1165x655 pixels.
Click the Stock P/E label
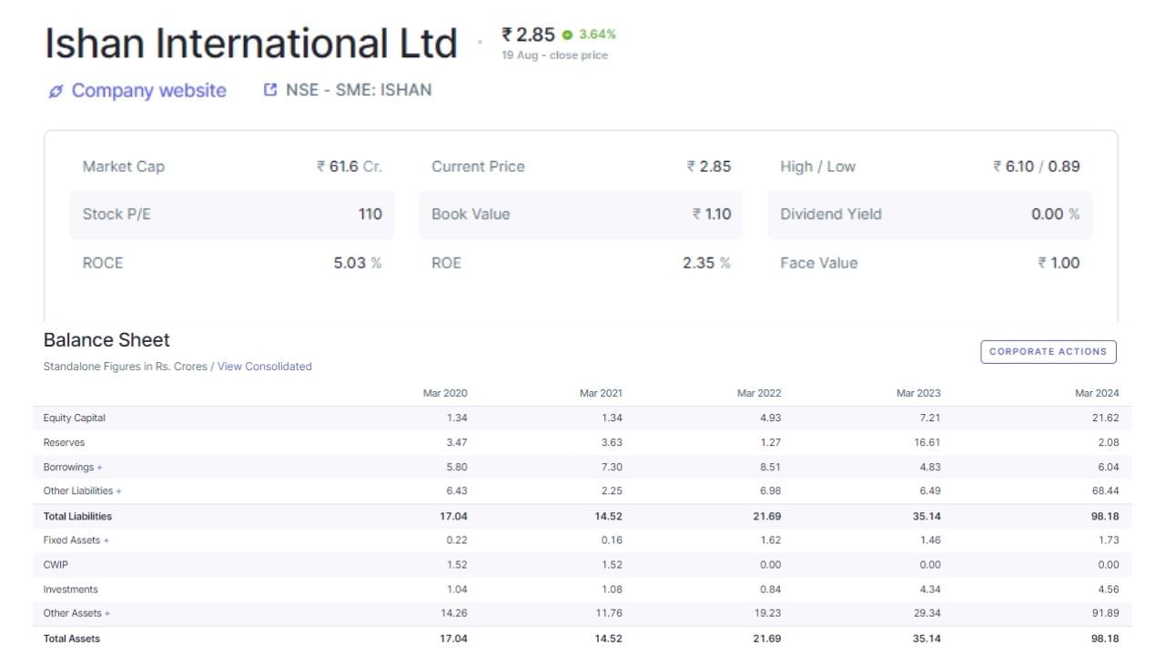tap(116, 215)
